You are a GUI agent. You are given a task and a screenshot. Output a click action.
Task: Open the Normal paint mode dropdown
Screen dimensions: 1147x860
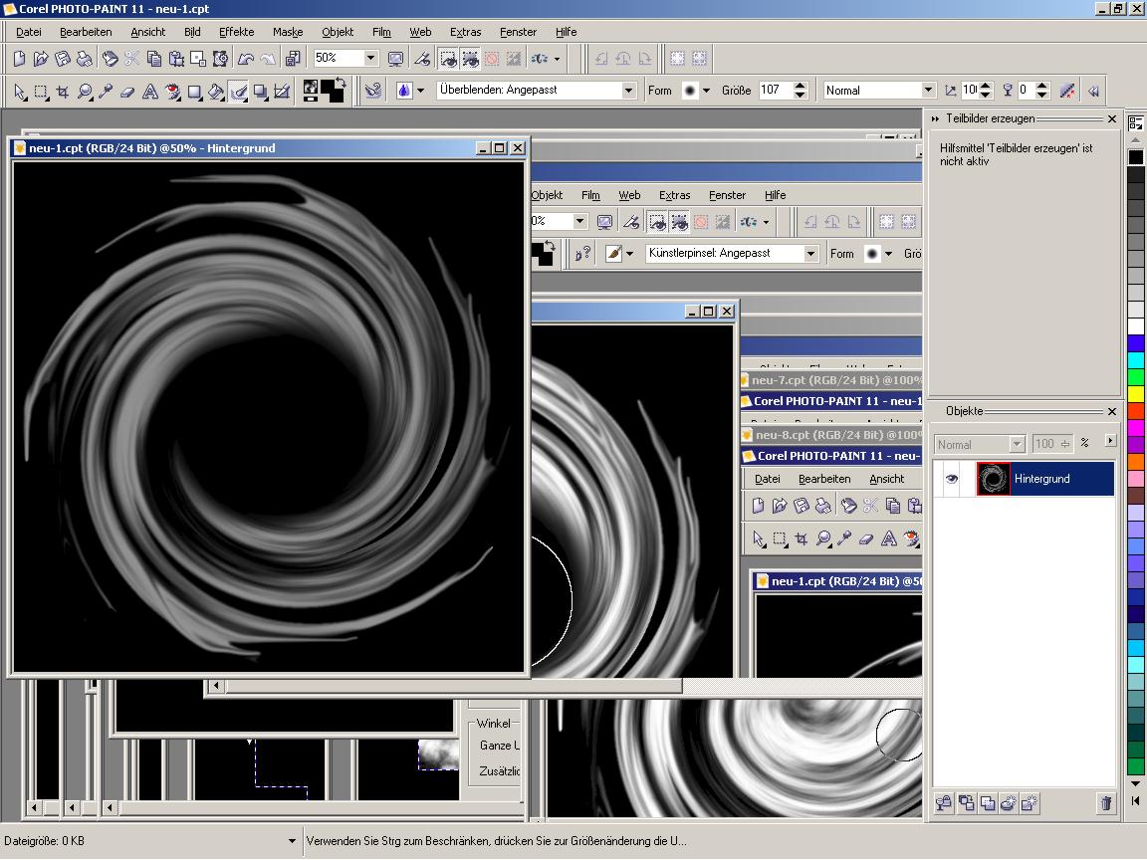point(928,91)
